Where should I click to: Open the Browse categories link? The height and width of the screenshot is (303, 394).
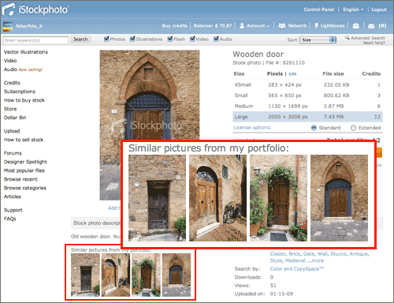tap(25, 188)
